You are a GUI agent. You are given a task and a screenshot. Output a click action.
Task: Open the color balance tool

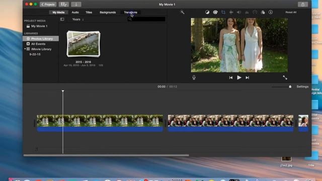pos(207,12)
